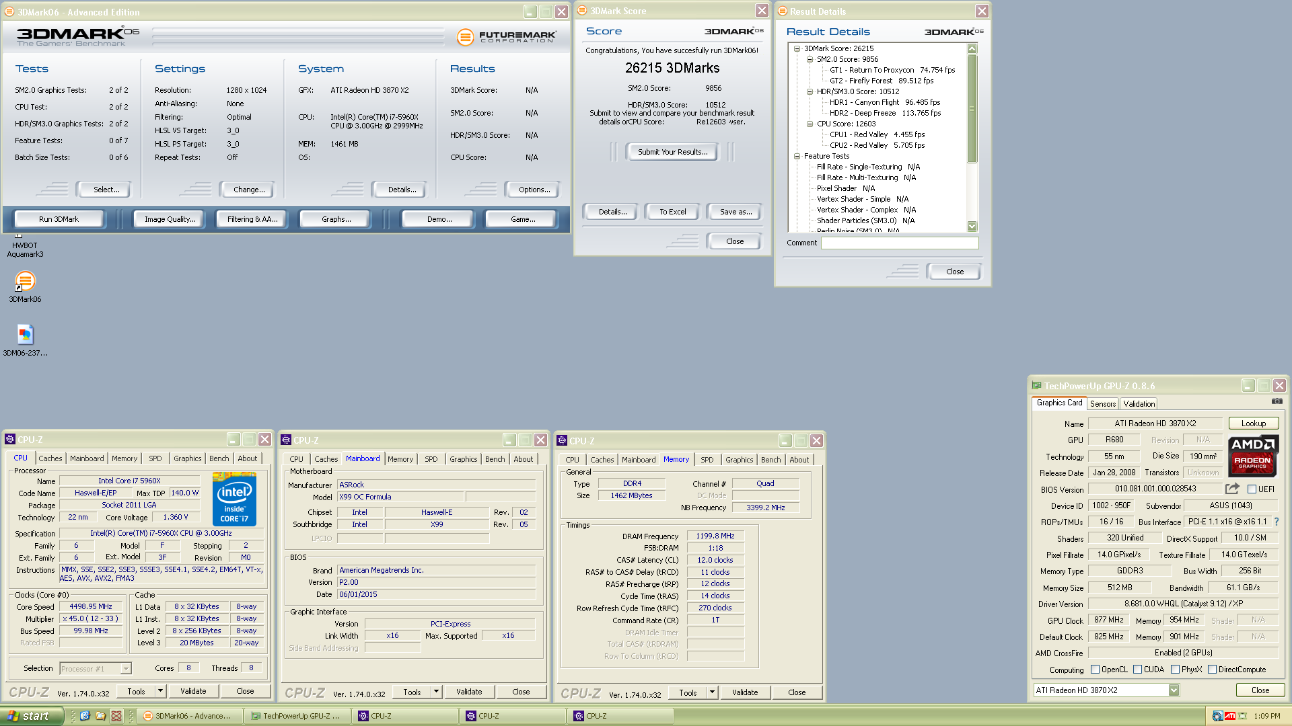Click the first system tray icon
1292x726 pixels.
click(1217, 716)
